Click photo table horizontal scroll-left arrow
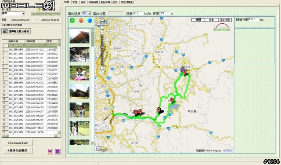 4,136
